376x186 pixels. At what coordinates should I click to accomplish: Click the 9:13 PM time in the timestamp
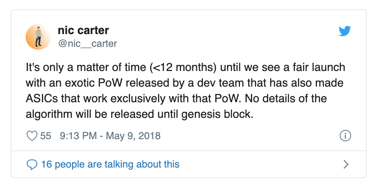78,136
